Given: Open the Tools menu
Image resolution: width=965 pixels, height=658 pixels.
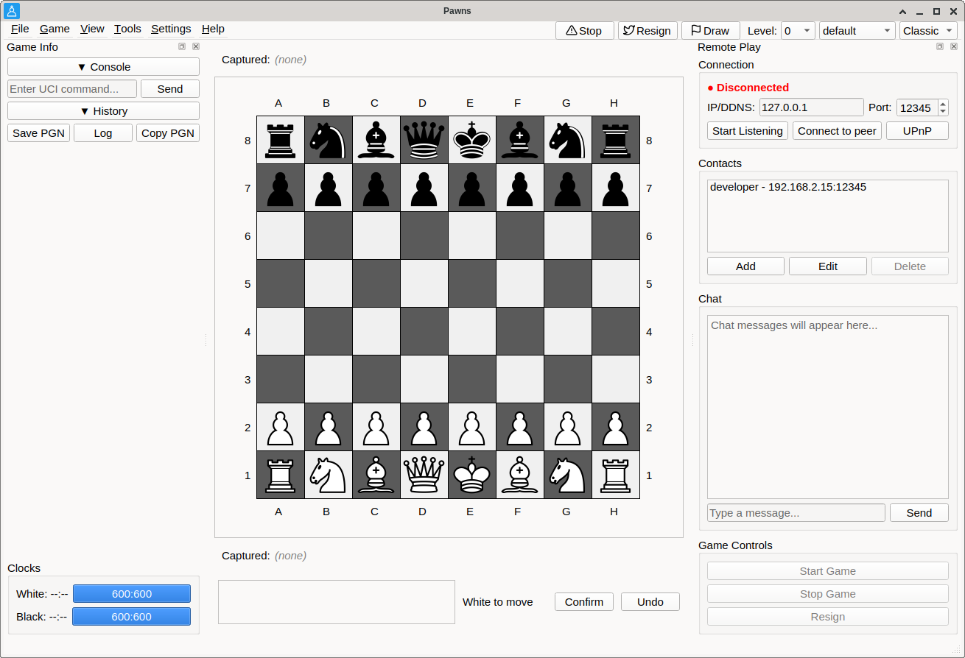Looking at the screenshot, I should [127, 29].
